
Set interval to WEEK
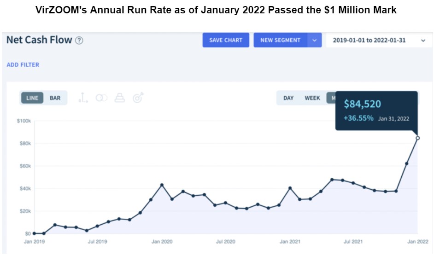tap(312, 98)
